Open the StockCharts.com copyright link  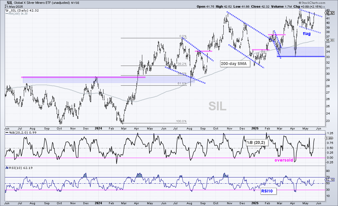(312, 3)
